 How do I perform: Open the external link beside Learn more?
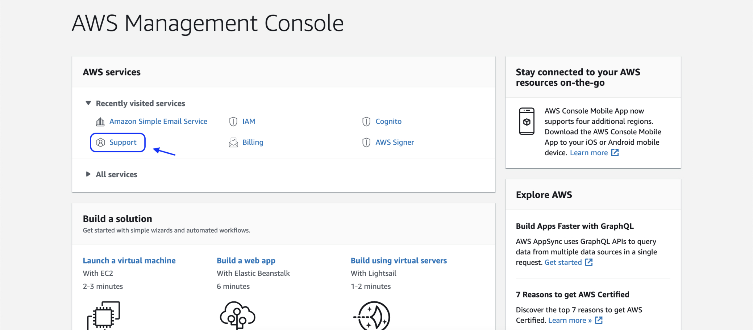point(615,152)
